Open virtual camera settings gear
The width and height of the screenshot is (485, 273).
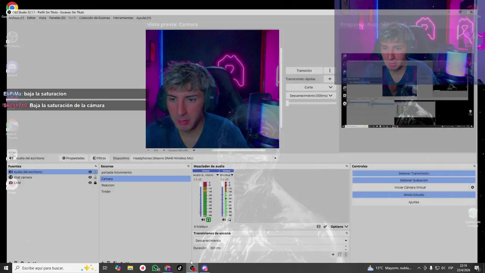472,187
